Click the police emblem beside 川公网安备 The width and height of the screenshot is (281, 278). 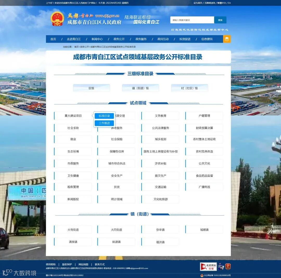(x=202, y=275)
